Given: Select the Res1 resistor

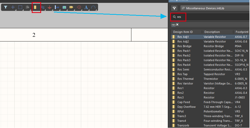Looking at the screenshot, I should point(210,88).
